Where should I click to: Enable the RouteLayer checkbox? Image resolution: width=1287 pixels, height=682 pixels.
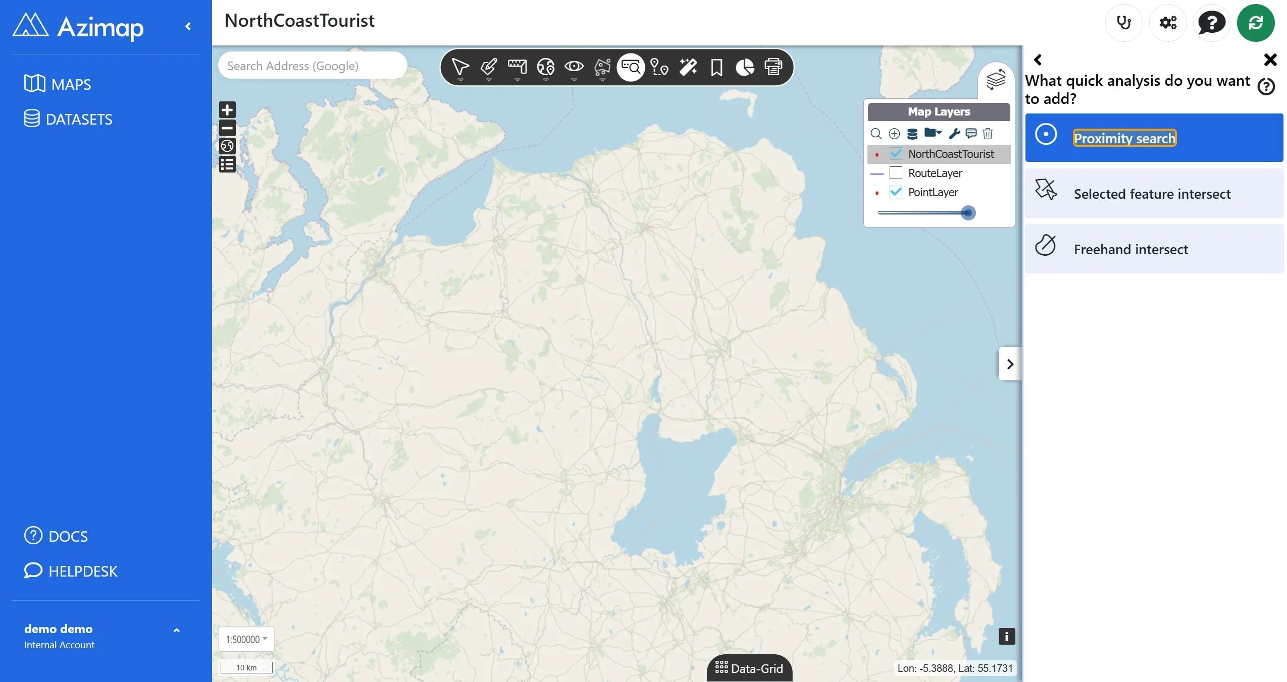pyautogui.click(x=896, y=173)
